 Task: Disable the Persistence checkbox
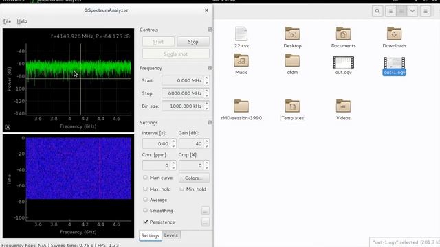click(x=146, y=222)
